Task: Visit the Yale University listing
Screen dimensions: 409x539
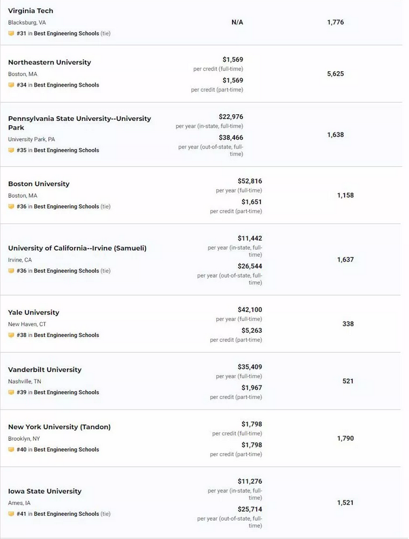Action: click(x=34, y=312)
